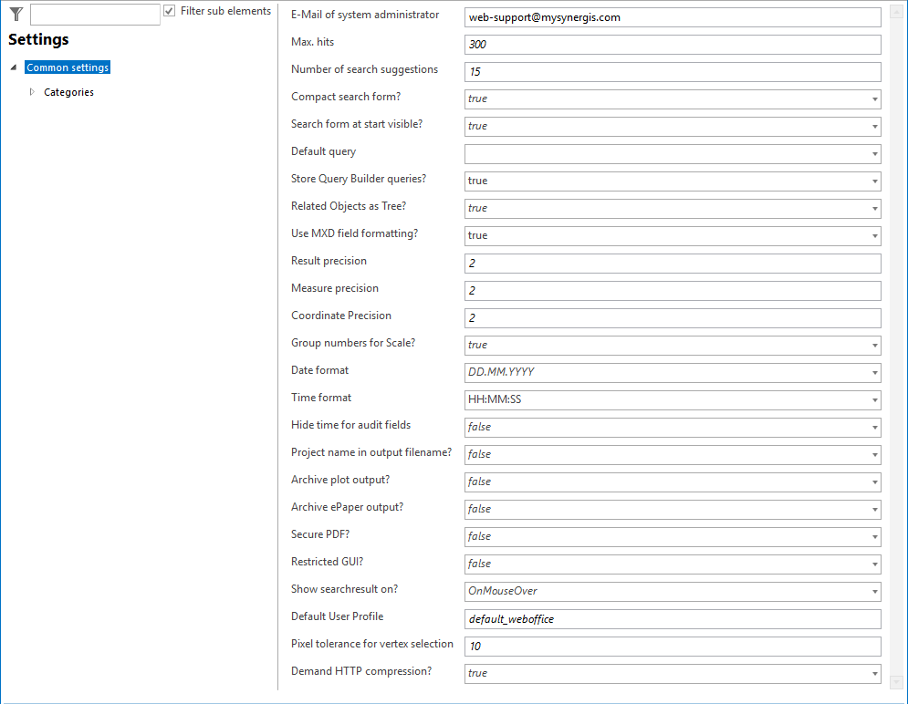This screenshot has width=908, height=704.
Task: Open the Demand HTTP compression dropdown
Action: (874, 674)
